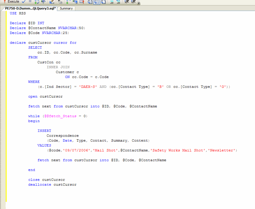Toggle Include Actual Execution Plan
255x209 pixels.
pyautogui.click(x=68, y=2)
